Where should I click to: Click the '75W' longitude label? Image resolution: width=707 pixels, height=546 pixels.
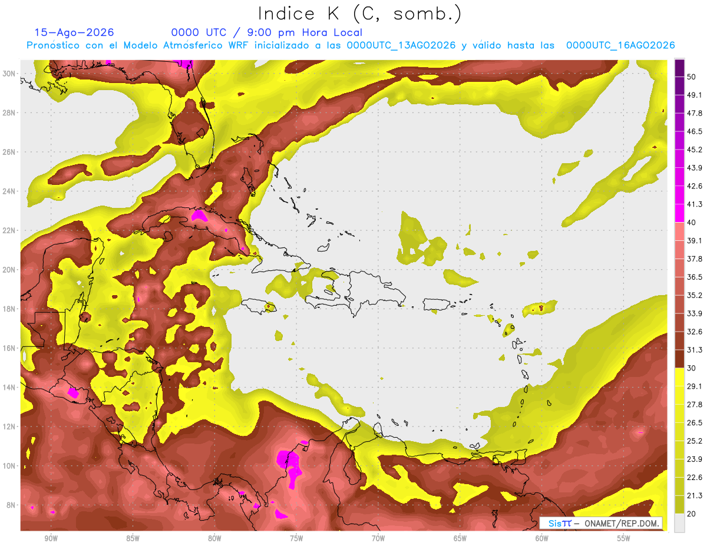click(x=296, y=538)
